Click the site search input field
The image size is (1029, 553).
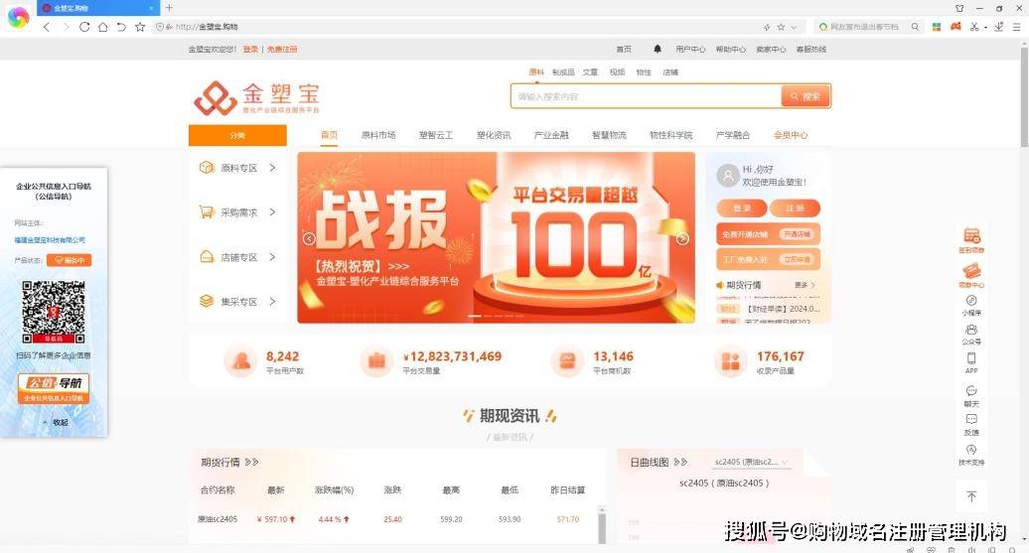[x=646, y=96]
